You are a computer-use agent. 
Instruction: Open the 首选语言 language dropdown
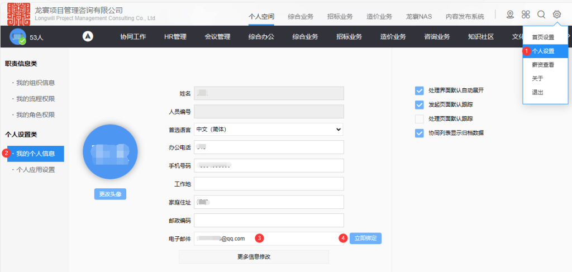[268, 130]
